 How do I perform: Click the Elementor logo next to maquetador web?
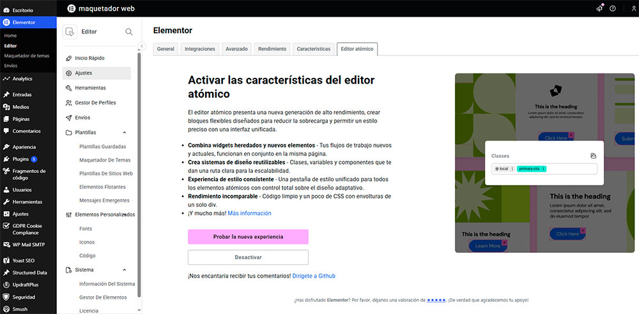[72, 8]
